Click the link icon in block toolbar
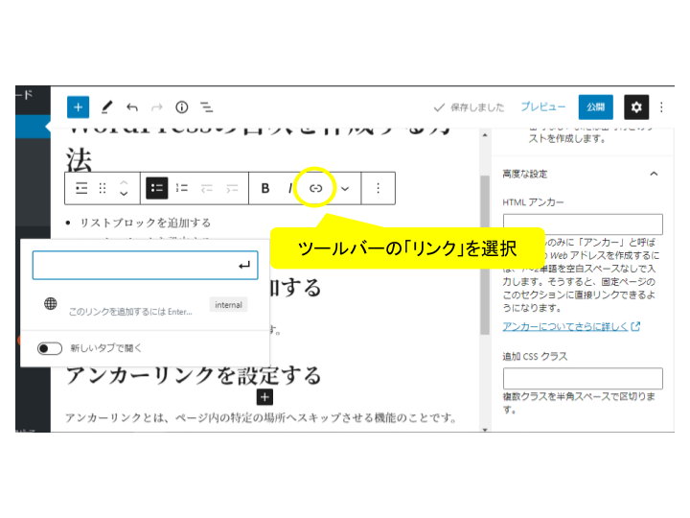The height and width of the screenshot is (518, 690). tap(315, 188)
